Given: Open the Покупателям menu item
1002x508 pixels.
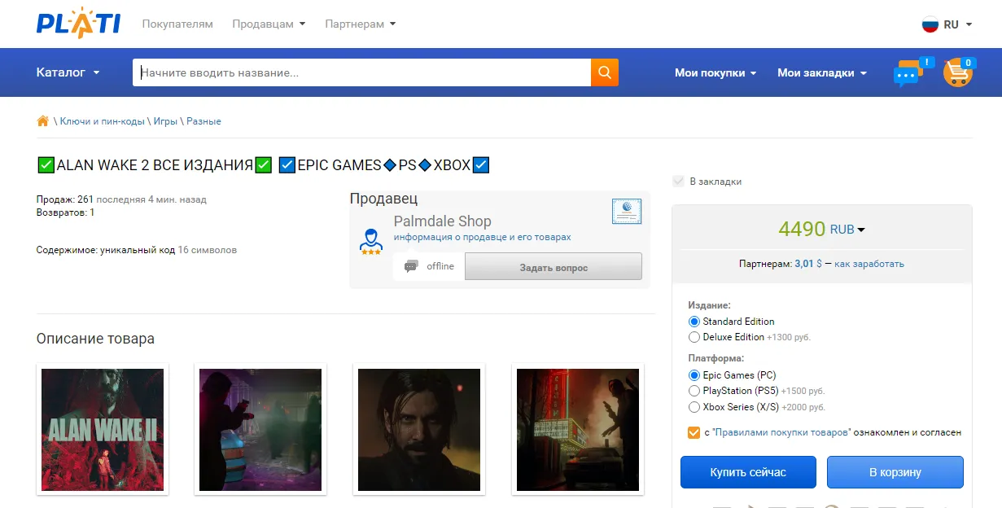Looking at the screenshot, I should [x=177, y=24].
